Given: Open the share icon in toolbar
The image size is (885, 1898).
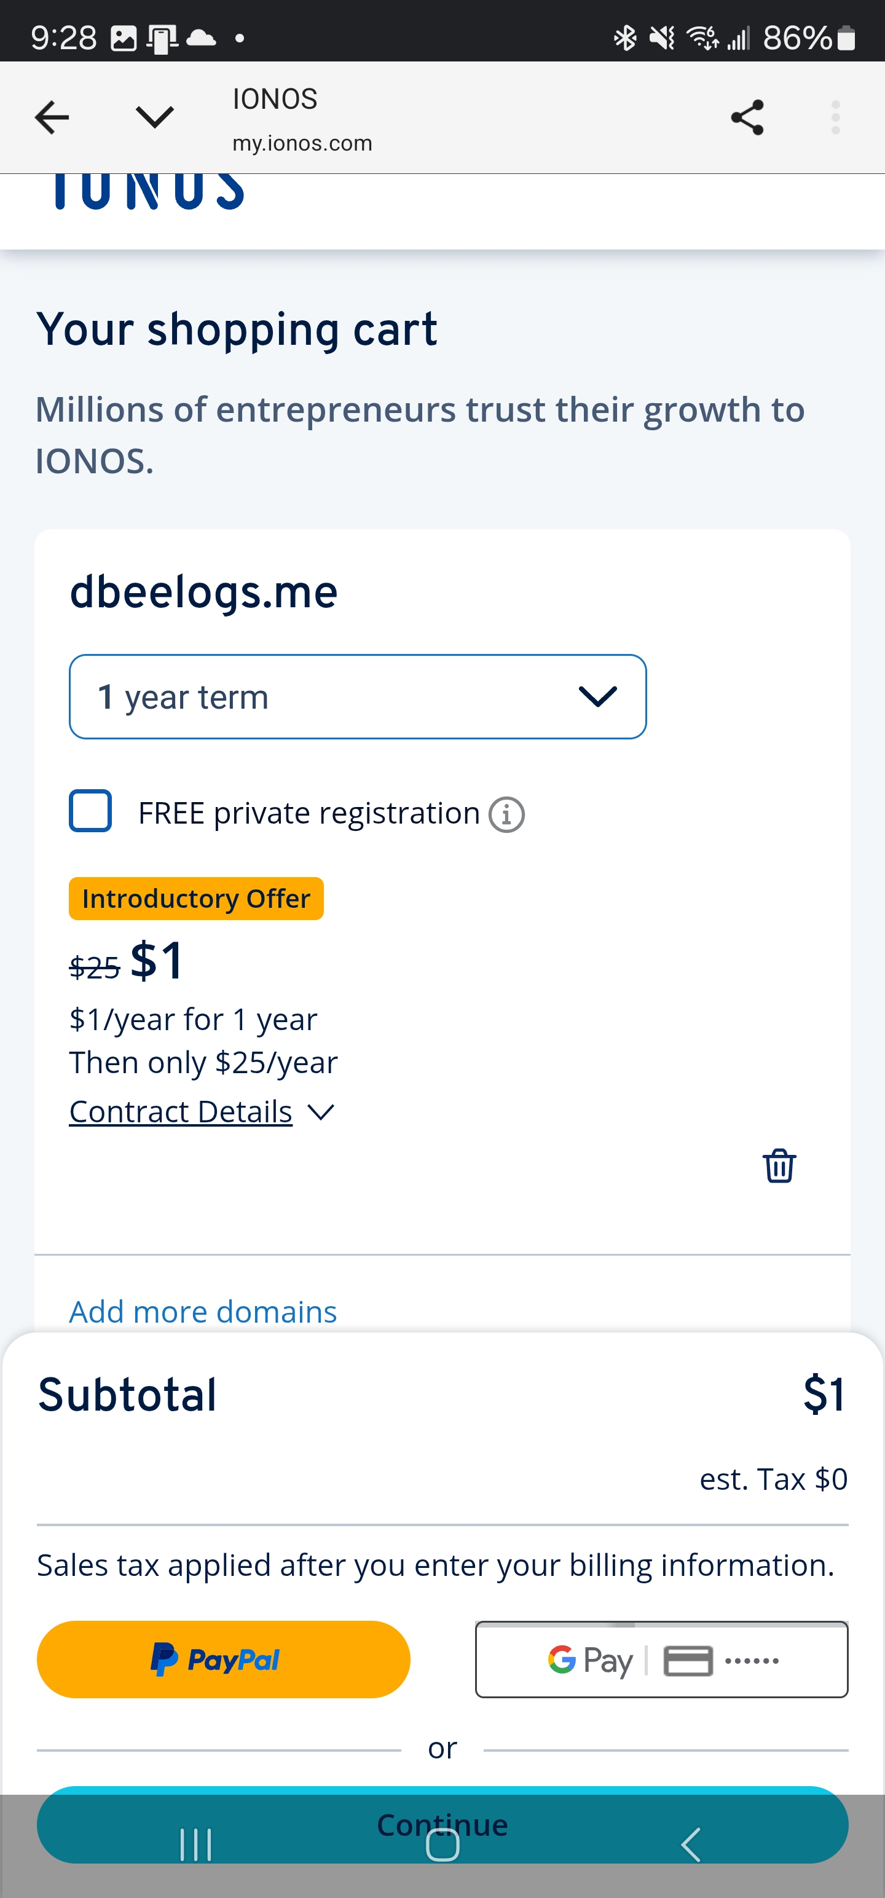Looking at the screenshot, I should [747, 117].
